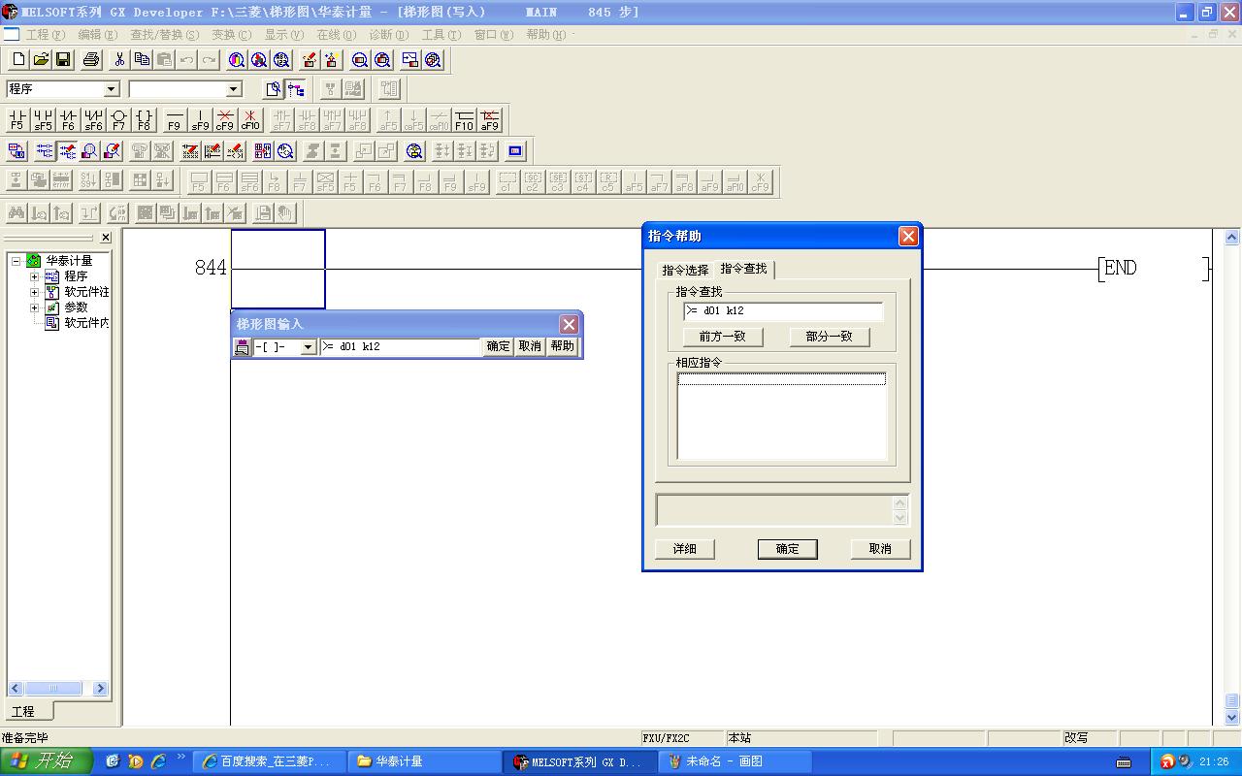Open the 程序 dropdown list

pos(111,89)
